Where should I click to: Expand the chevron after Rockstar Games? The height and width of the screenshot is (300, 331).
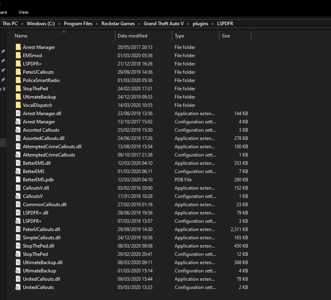tap(139, 24)
